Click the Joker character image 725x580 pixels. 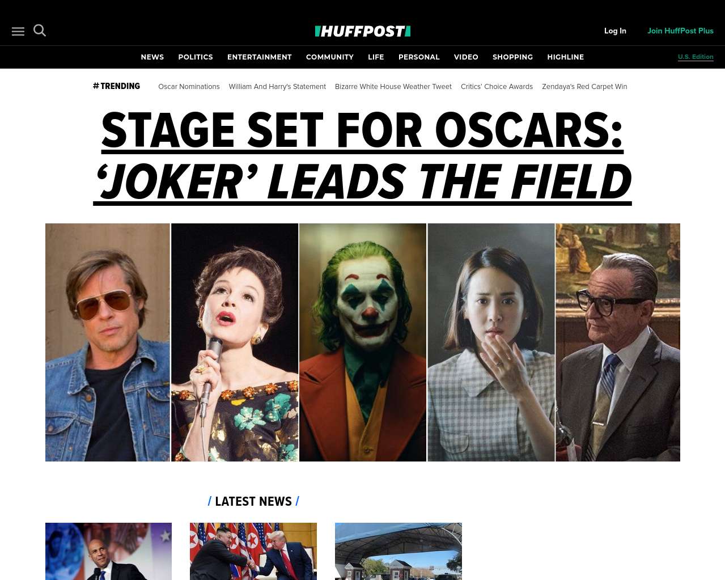[x=363, y=342]
